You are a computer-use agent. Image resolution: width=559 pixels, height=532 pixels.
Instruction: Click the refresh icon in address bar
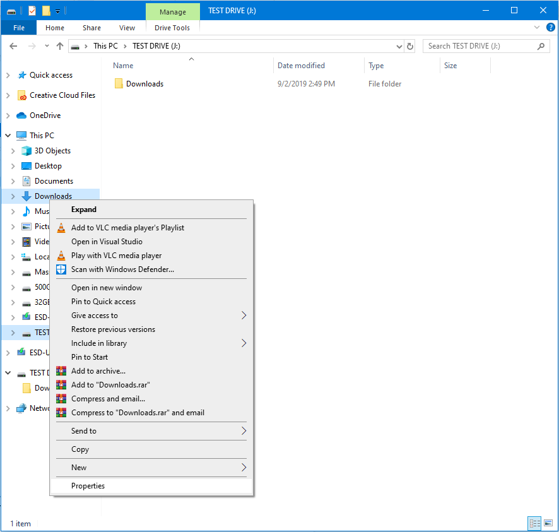[x=410, y=46]
